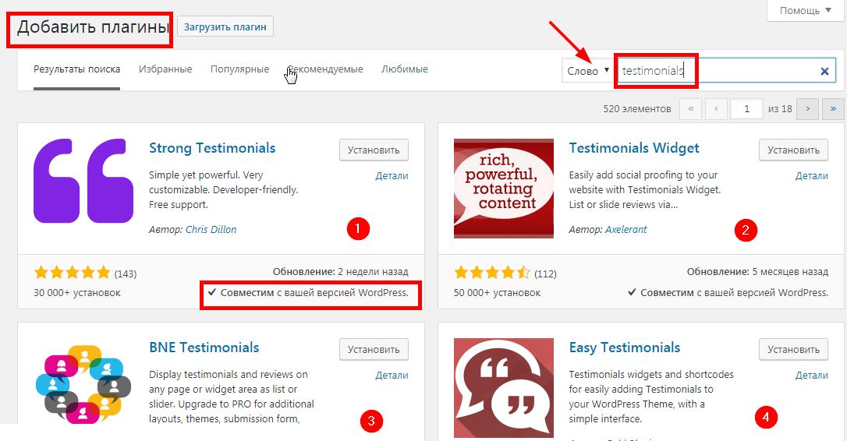Screen dimensions: 847x441
Task: Jump to the first results page
Action: point(690,108)
